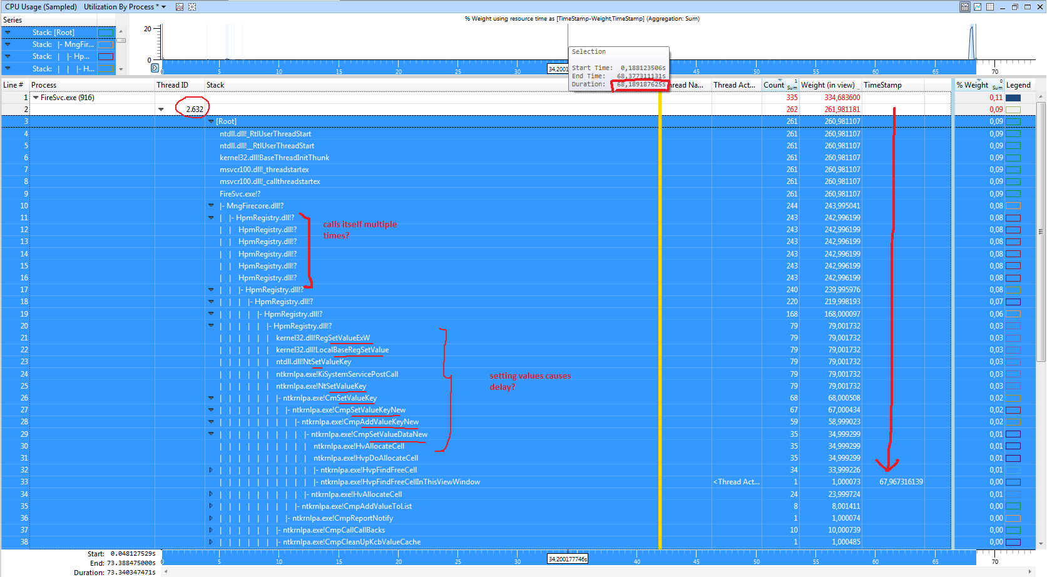This screenshot has height=577, width=1047.
Task: Sort by the Thread ID column header
Action: (x=180, y=85)
